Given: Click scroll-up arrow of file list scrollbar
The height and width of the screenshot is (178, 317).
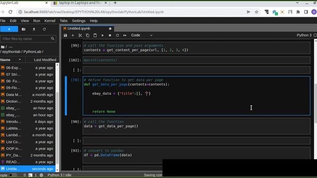Looking at the screenshot, I should click(x=57, y=65).
